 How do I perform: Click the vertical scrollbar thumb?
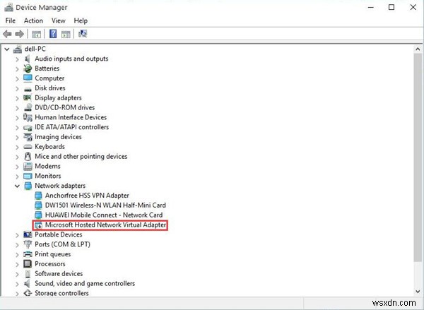click(418, 157)
